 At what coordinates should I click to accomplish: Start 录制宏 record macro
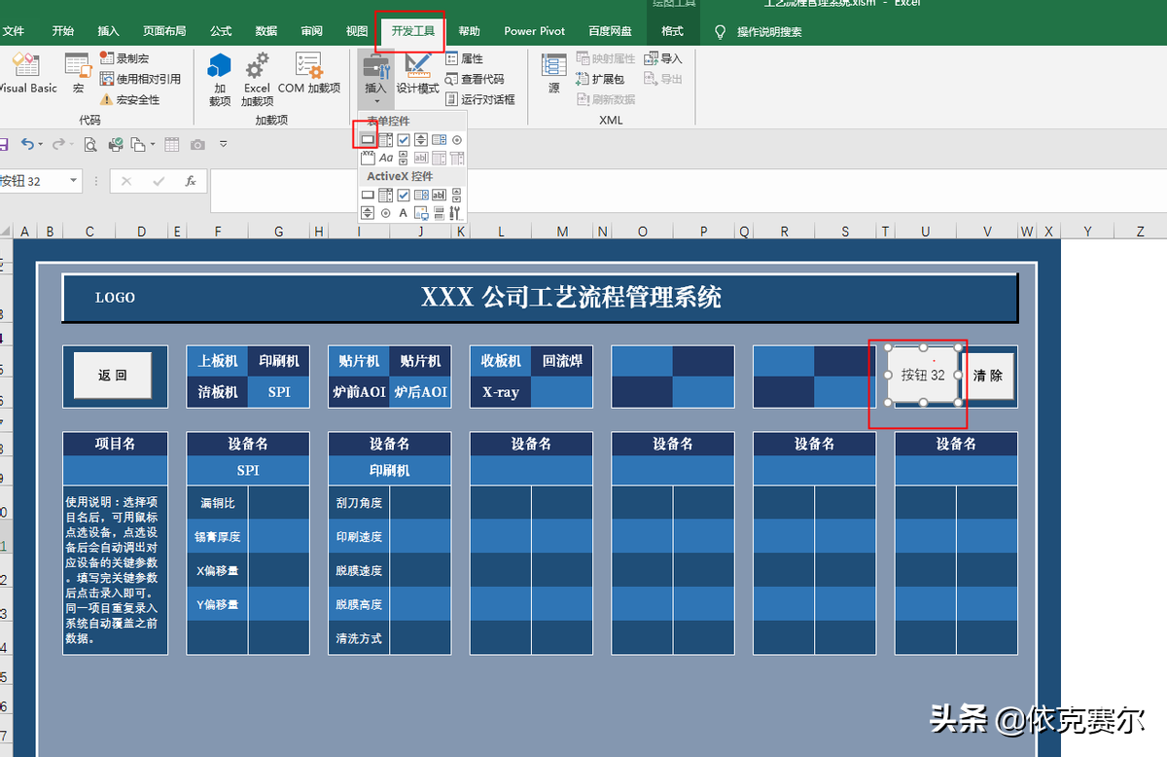click(x=124, y=58)
